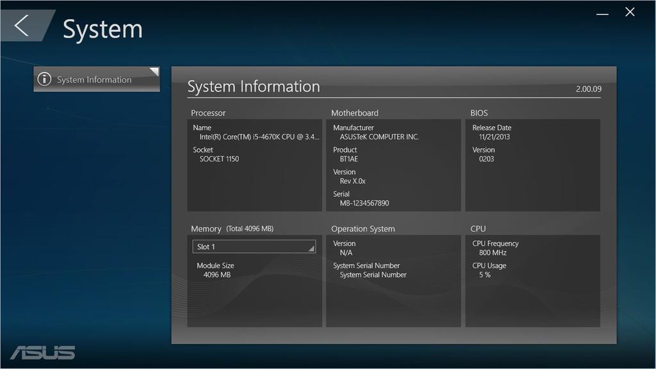Click the CPU section heading
The image size is (656, 369).
[x=478, y=229]
